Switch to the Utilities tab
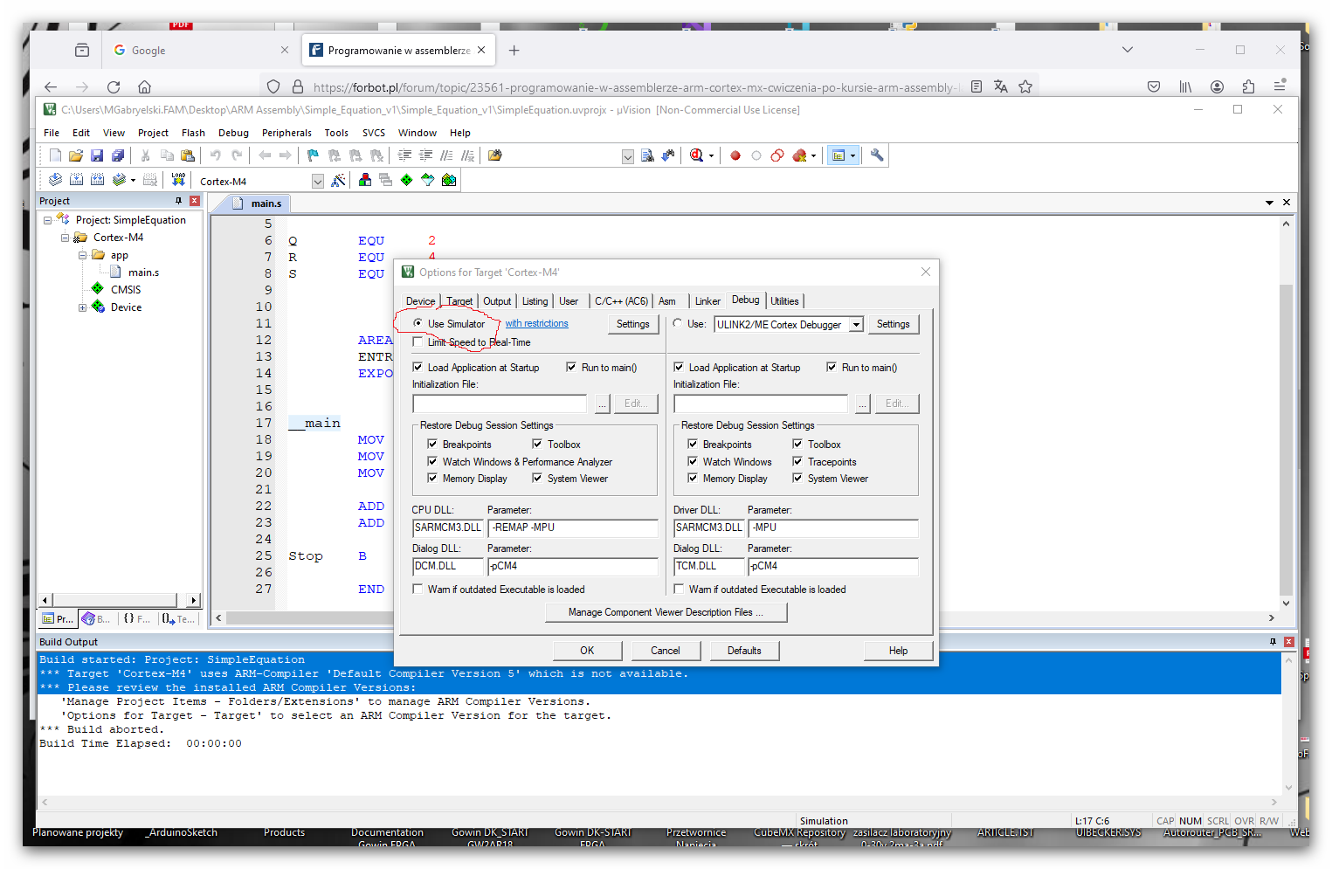Image resolution: width=1332 pixels, height=869 pixels. coord(784,301)
